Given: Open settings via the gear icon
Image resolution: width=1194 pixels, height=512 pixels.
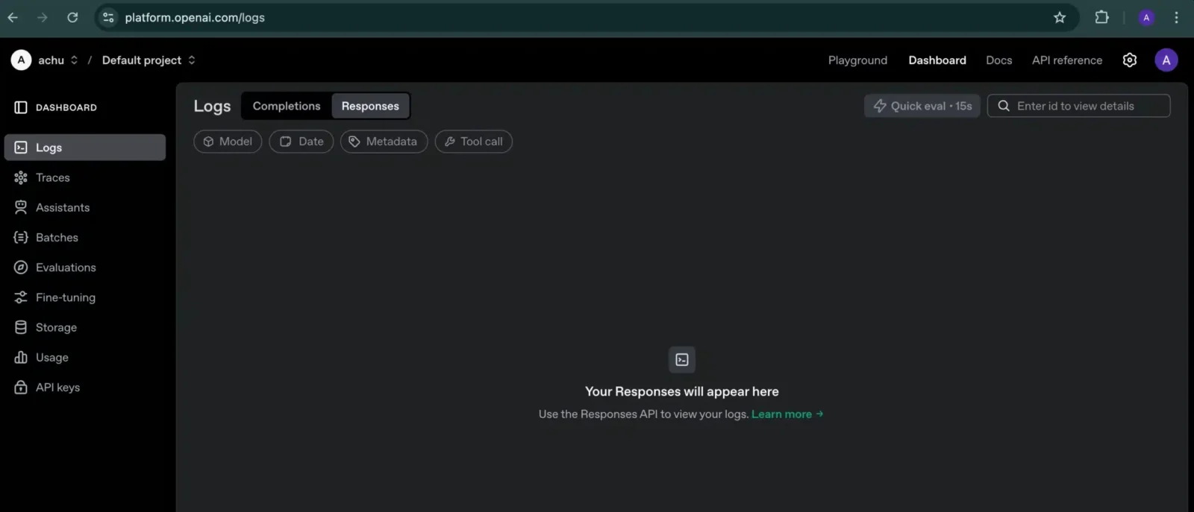Looking at the screenshot, I should click(x=1130, y=60).
